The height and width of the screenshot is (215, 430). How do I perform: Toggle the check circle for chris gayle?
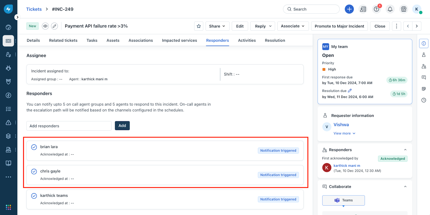(x=34, y=171)
